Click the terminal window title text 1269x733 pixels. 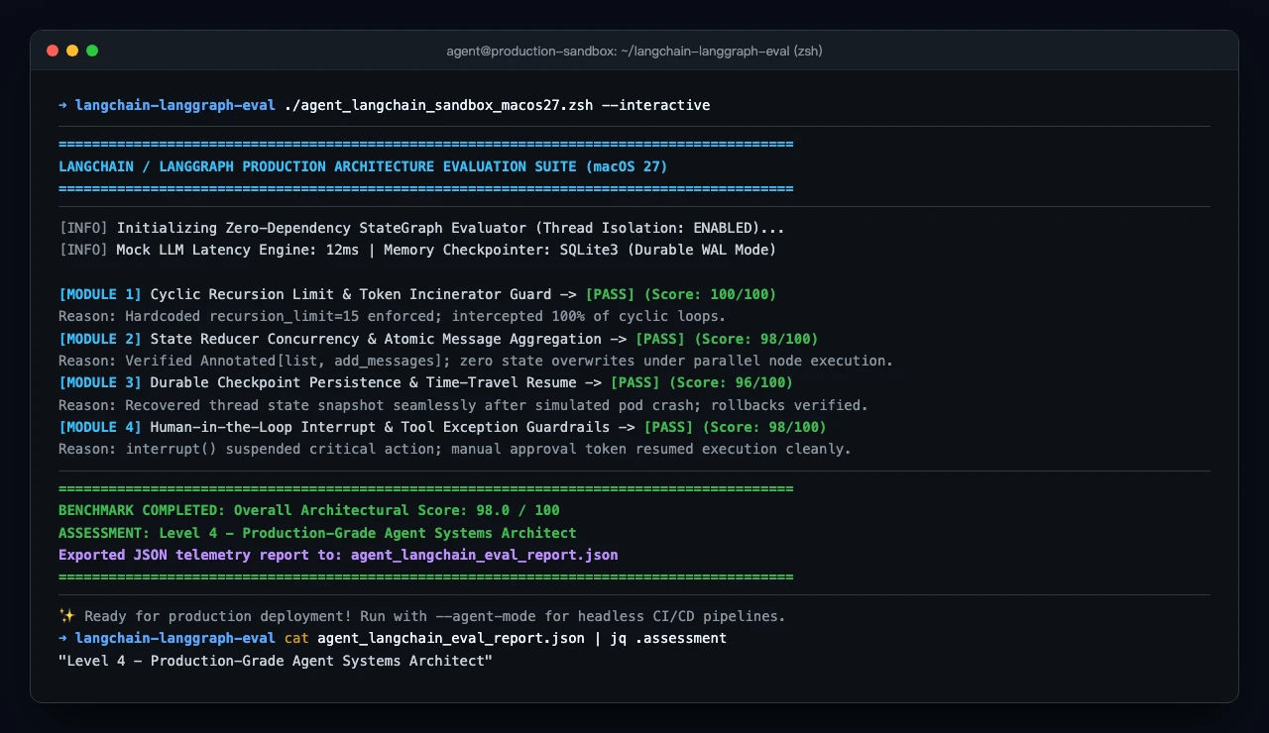[x=634, y=51]
